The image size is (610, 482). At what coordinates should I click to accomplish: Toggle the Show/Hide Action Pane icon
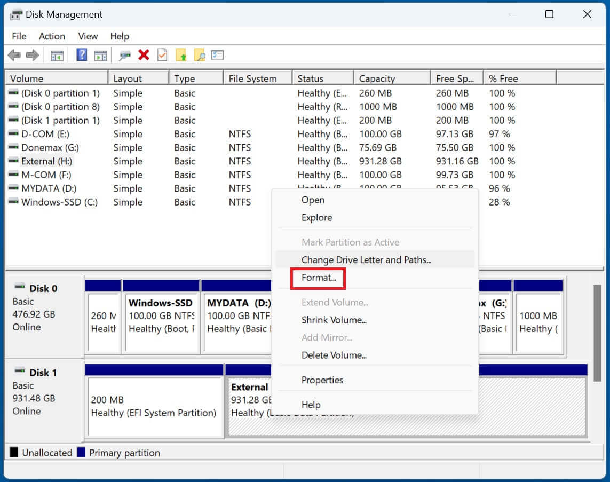coord(101,54)
